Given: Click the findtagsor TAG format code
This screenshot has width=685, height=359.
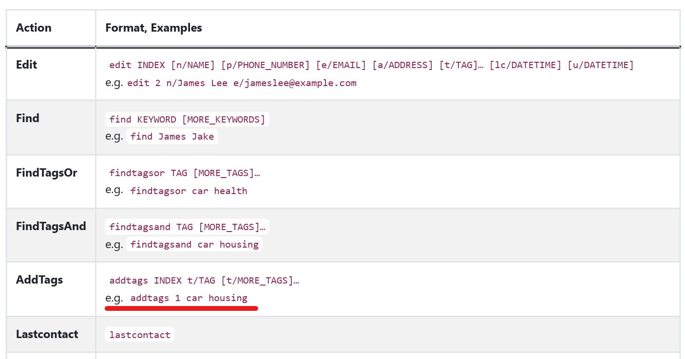Looking at the screenshot, I should point(185,173).
